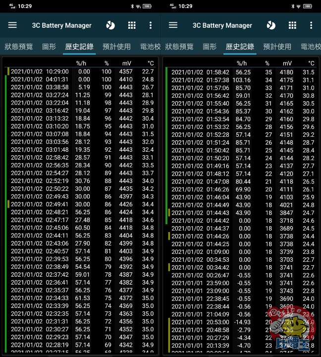The height and width of the screenshot is (357, 321).
Task: Switch to 狀態預覽 tab in right screen
Action: [179, 47]
